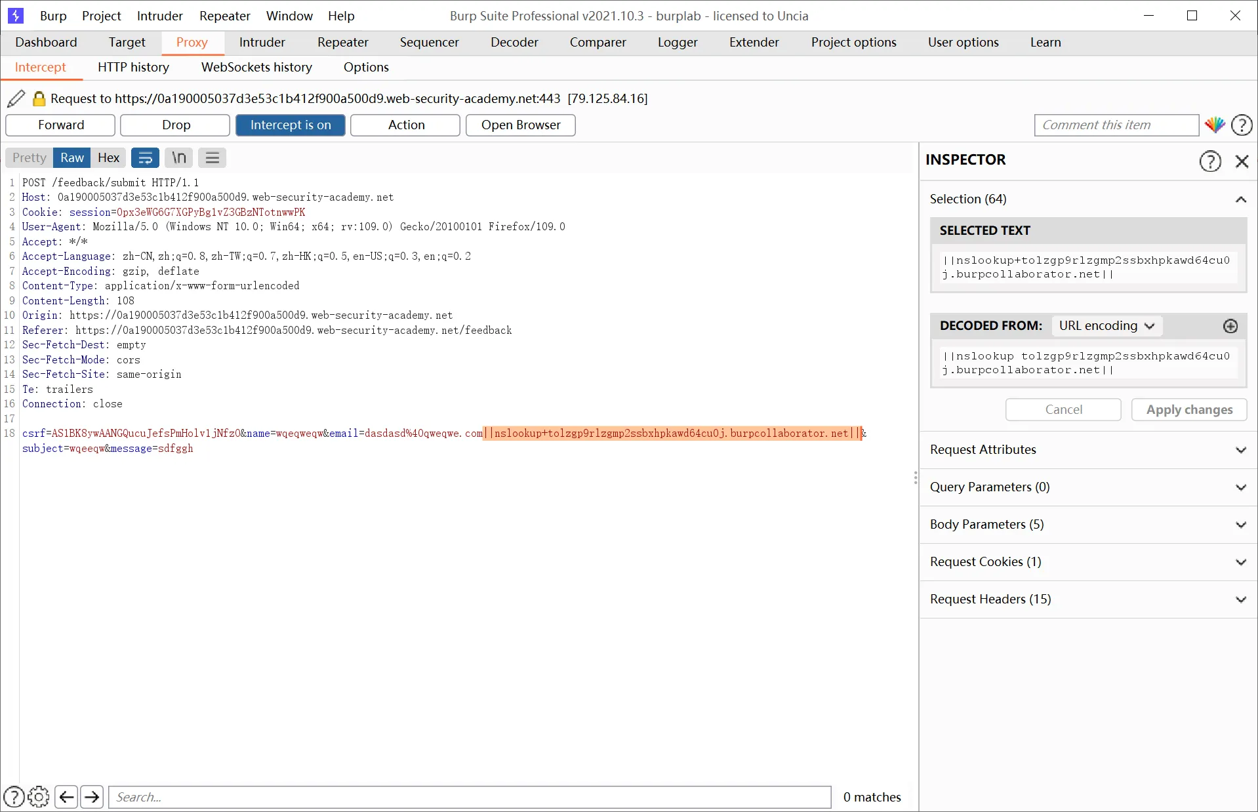Click the decoded text box in Inspector
Image resolution: width=1258 pixels, height=812 pixels.
click(x=1088, y=363)
